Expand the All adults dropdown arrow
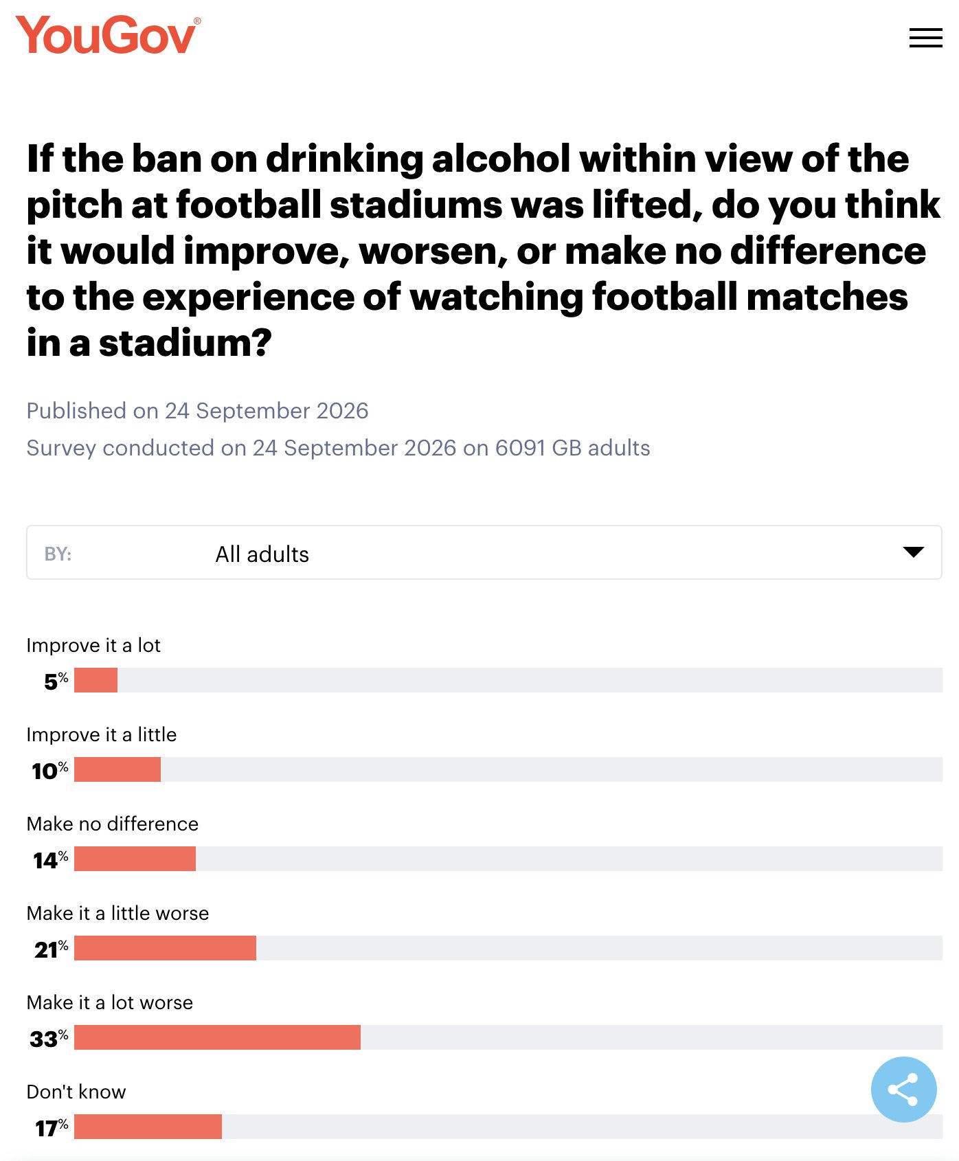This screenshot has width=959, height=1161. click(x=913, y=552)
